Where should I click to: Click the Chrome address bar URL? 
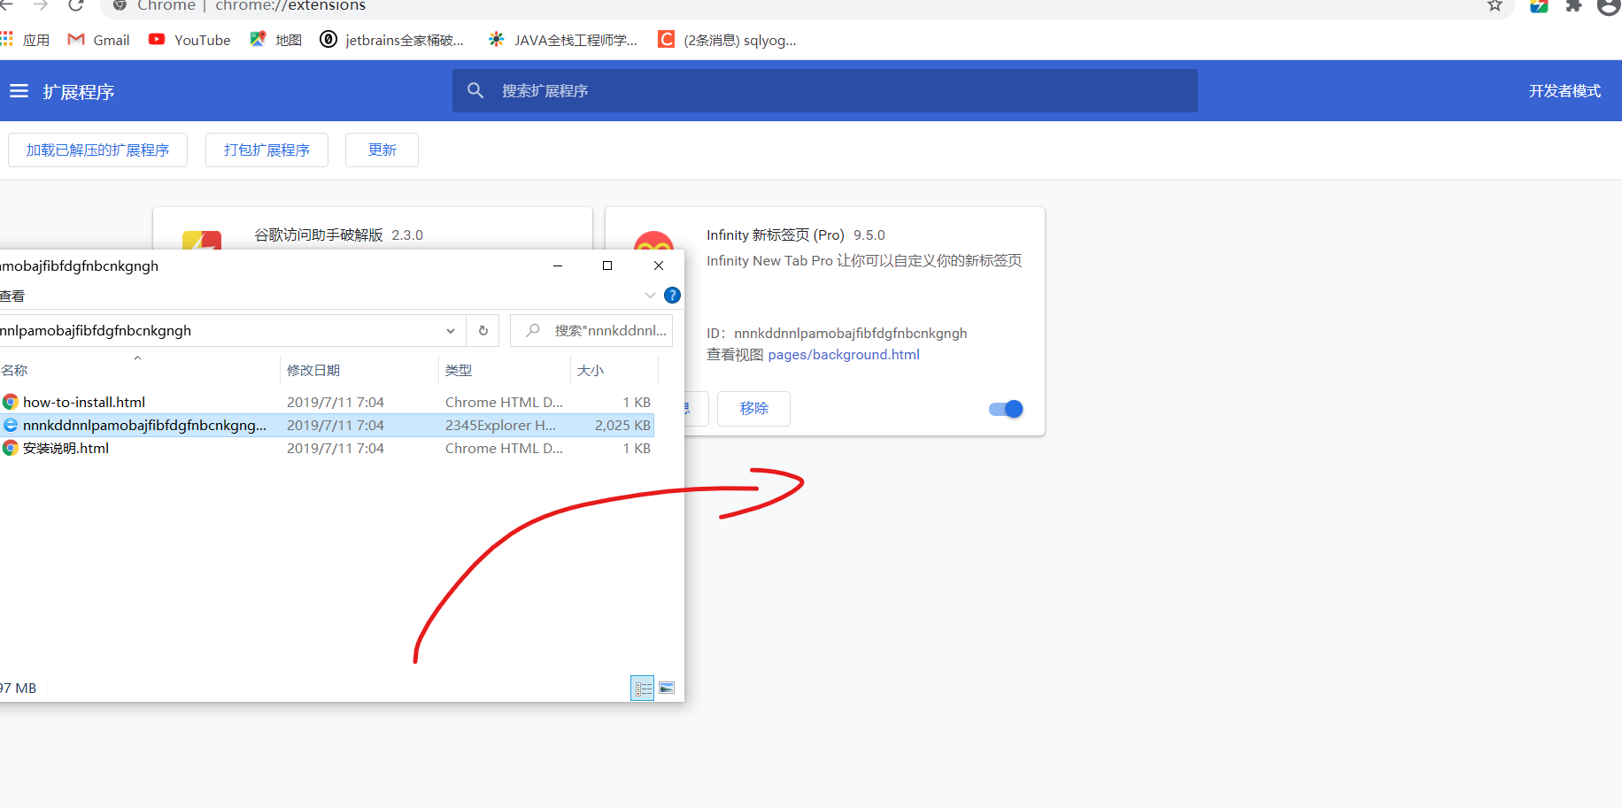click(290, 6)
